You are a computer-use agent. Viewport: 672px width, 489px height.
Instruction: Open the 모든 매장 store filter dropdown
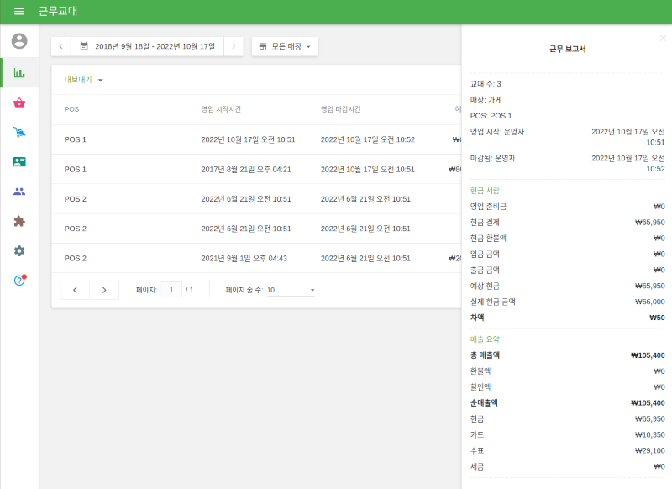pos(286,46)
